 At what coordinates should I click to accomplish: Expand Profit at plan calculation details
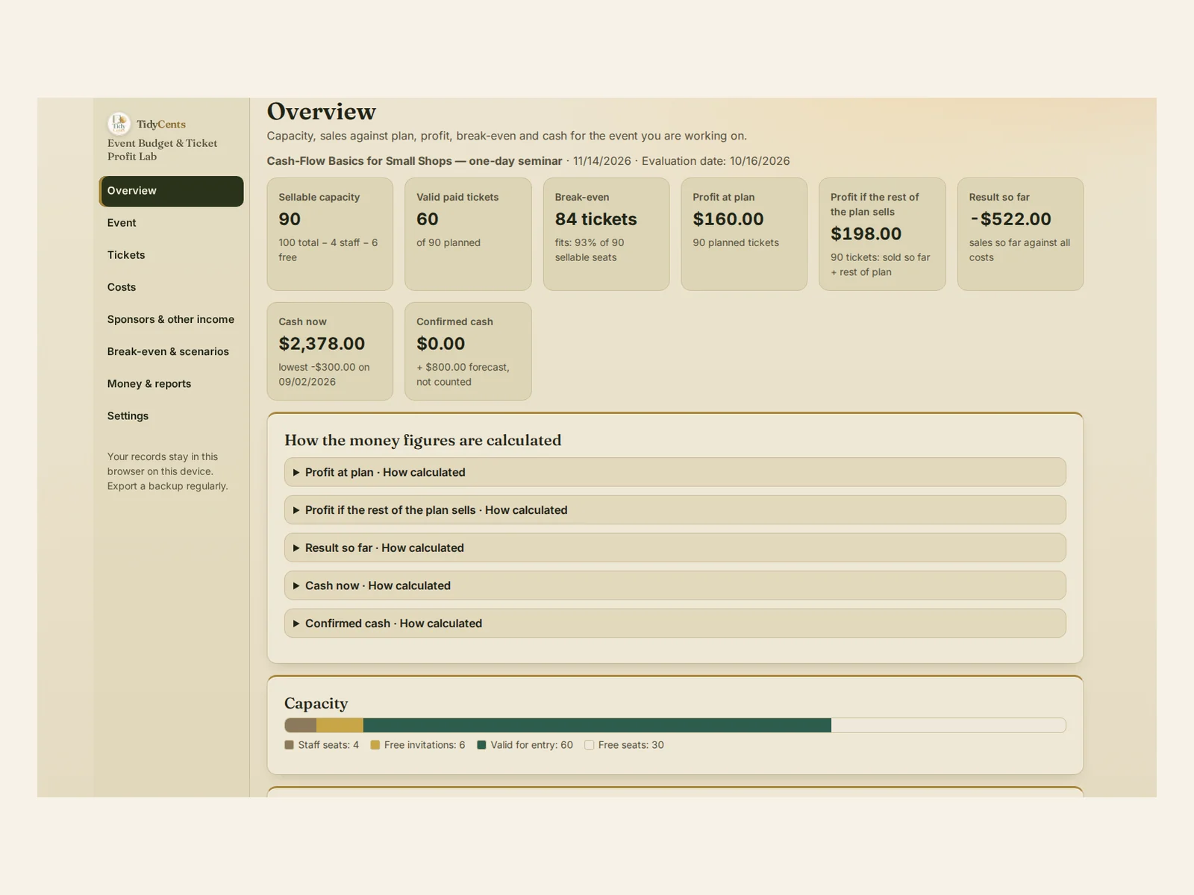(675, 472)
